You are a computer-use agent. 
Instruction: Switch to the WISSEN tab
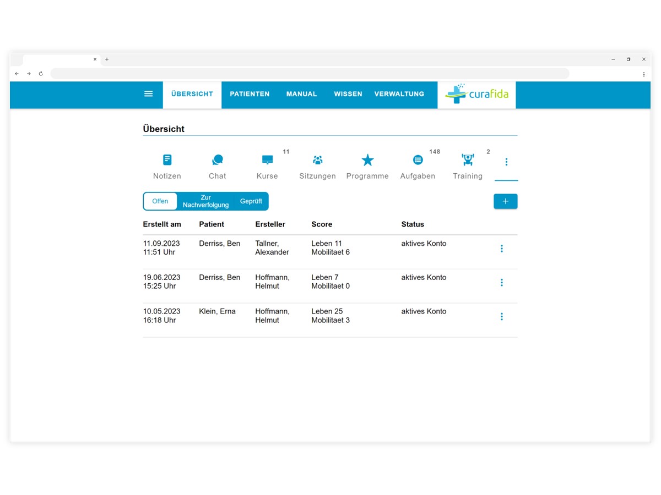coord(348,94)
